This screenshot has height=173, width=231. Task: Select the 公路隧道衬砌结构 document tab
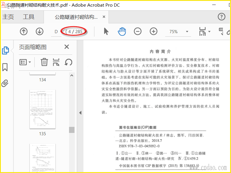coord(76,17)
